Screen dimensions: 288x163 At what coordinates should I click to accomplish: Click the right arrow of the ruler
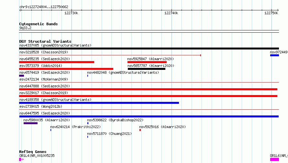point(278,10)
